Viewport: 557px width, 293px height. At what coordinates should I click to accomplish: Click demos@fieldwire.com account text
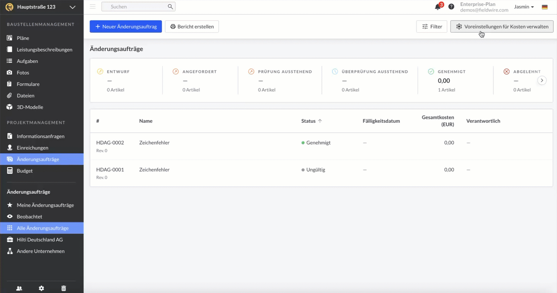click(x=484, y=10)
